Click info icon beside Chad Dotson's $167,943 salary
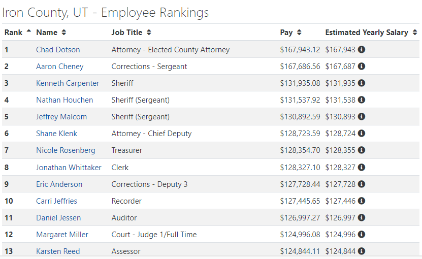This screenshot has width=422, height=259. [x=362, y=50]
